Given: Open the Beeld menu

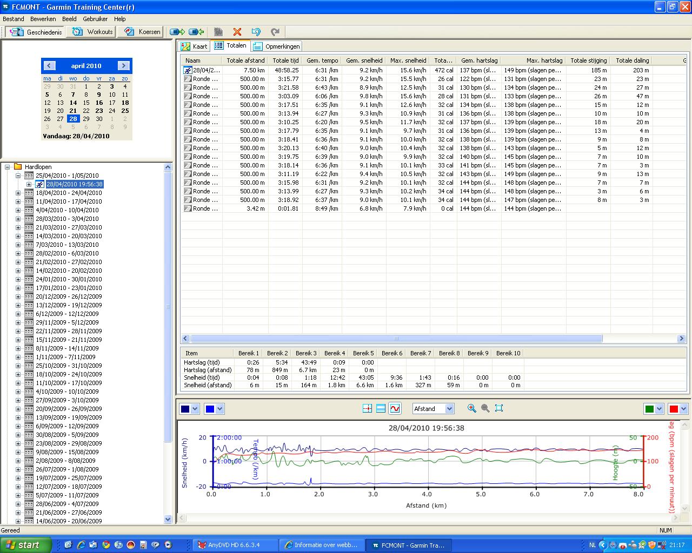Looking at the screenshot, I should (x=69, y=19).
